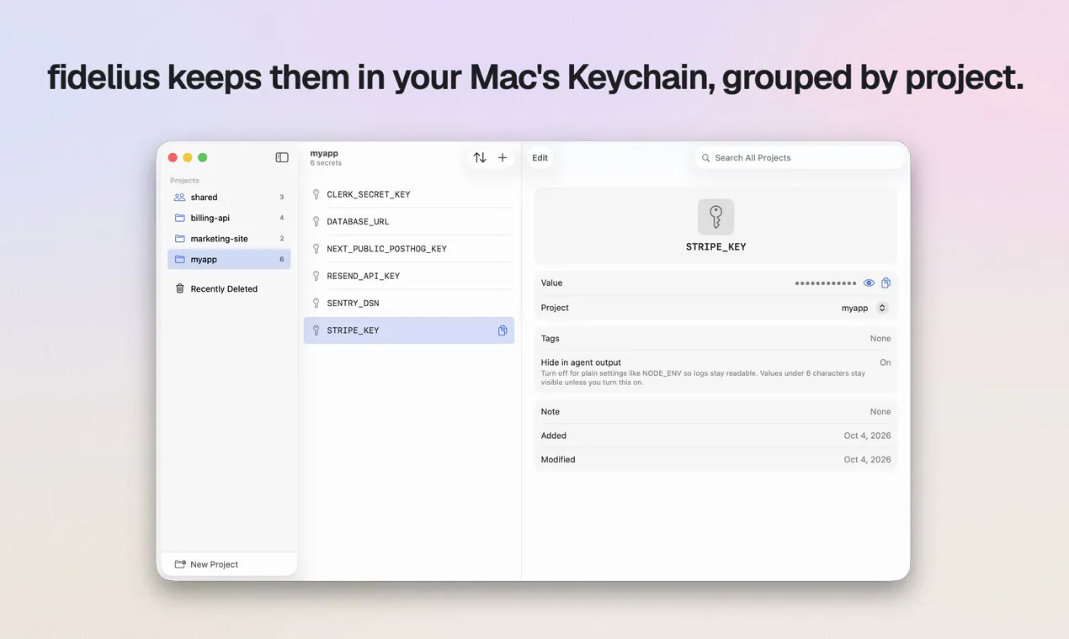Click the Modified date Oct 4, 2026
The width and height of the screenshot is (1069, 639).
click(867, 460)
